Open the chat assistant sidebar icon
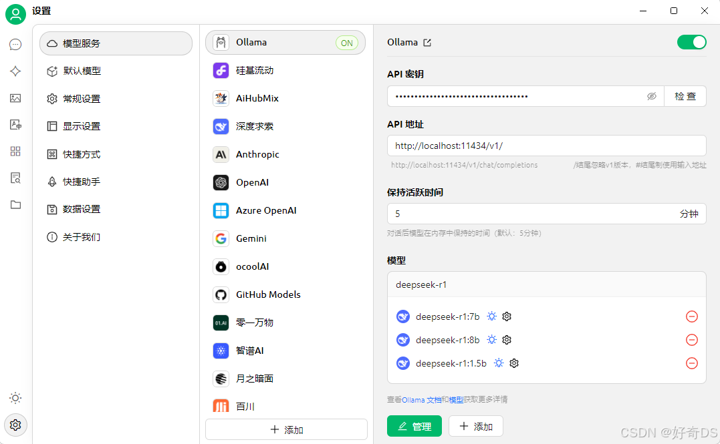720x444 pixels. coord(15,45)
